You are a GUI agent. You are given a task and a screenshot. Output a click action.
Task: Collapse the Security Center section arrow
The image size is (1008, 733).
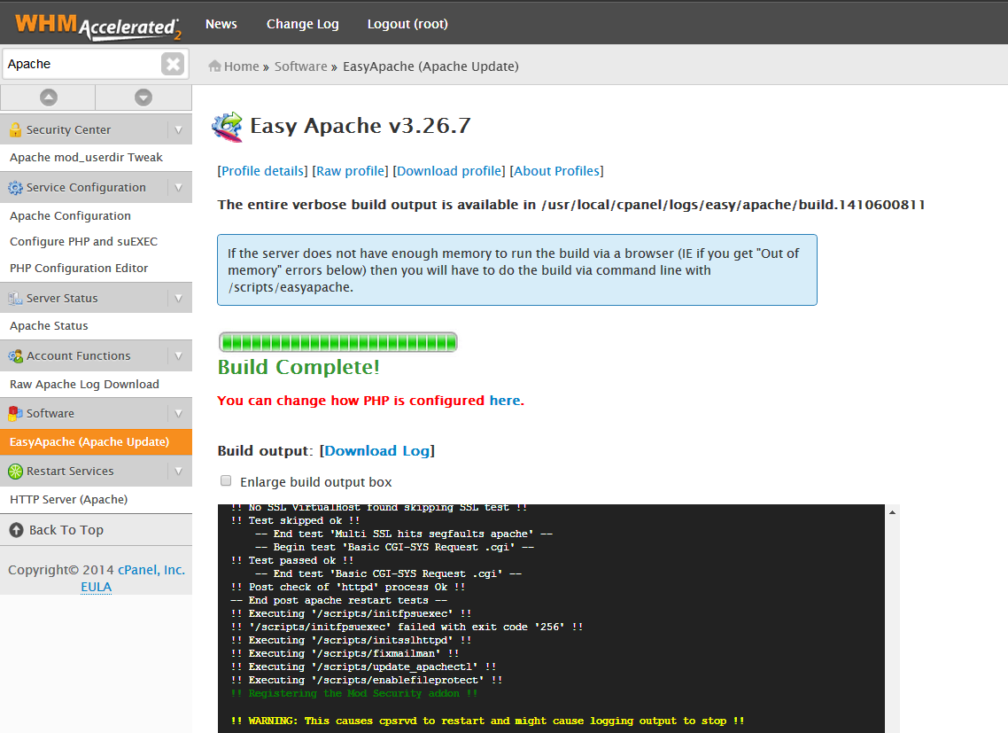point(179,130)
